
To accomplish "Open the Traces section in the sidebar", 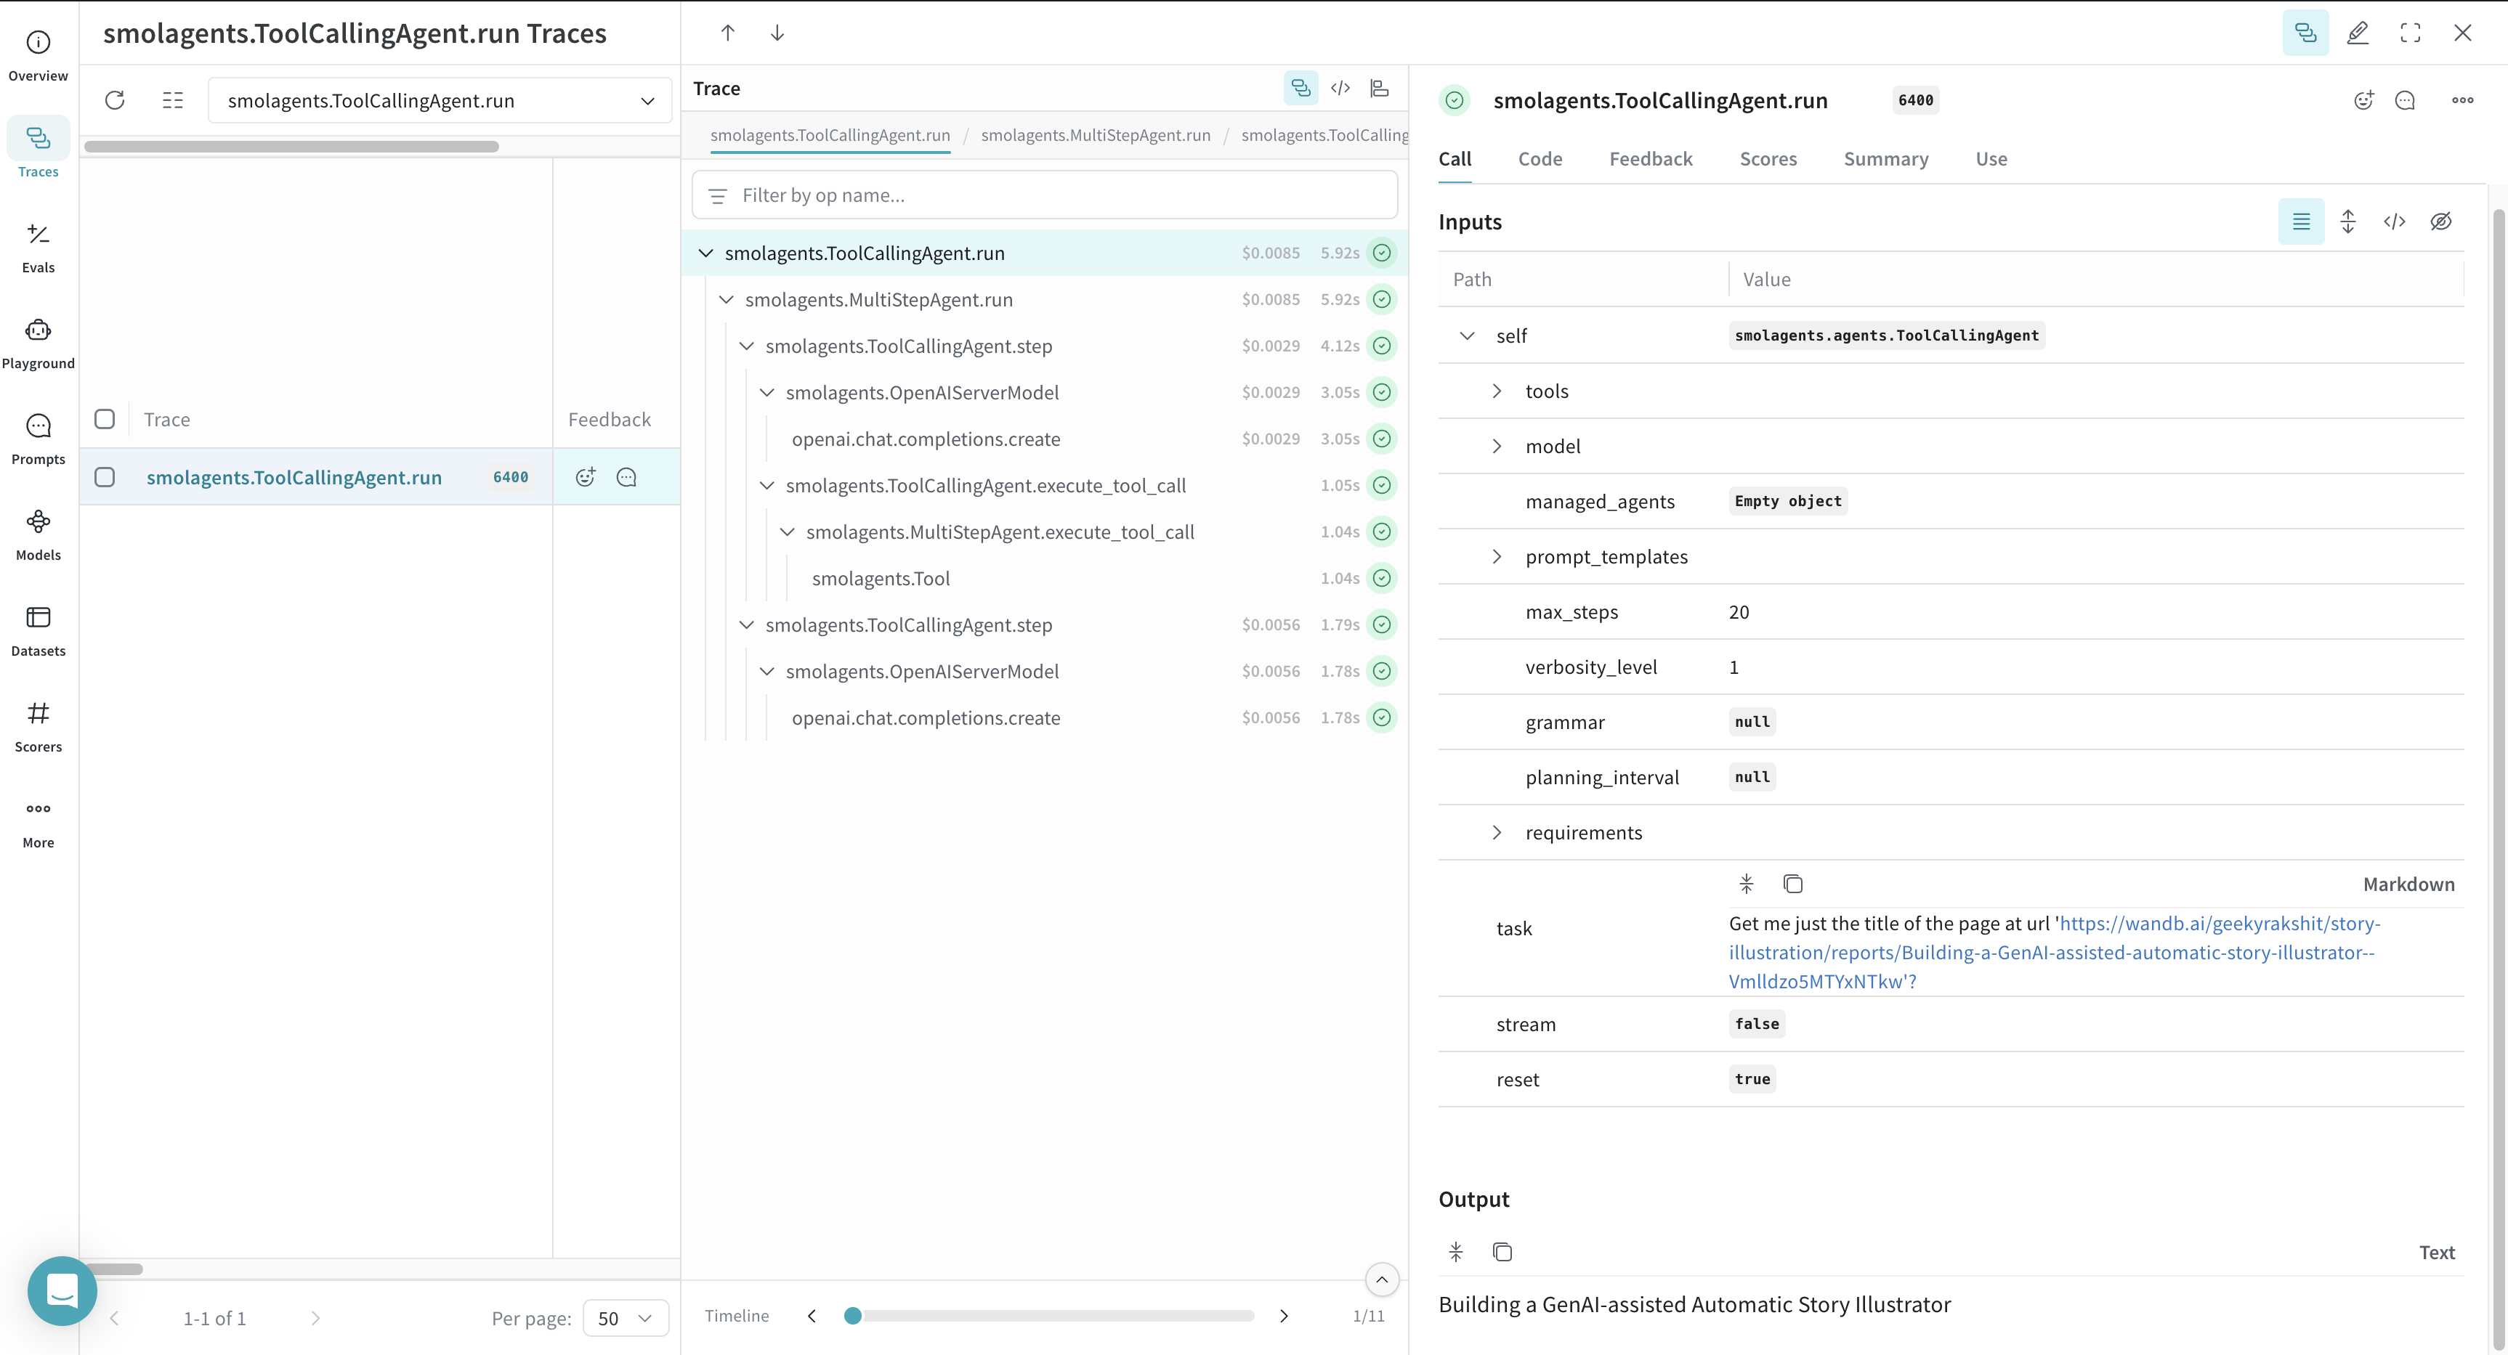I will click(38, 148).
